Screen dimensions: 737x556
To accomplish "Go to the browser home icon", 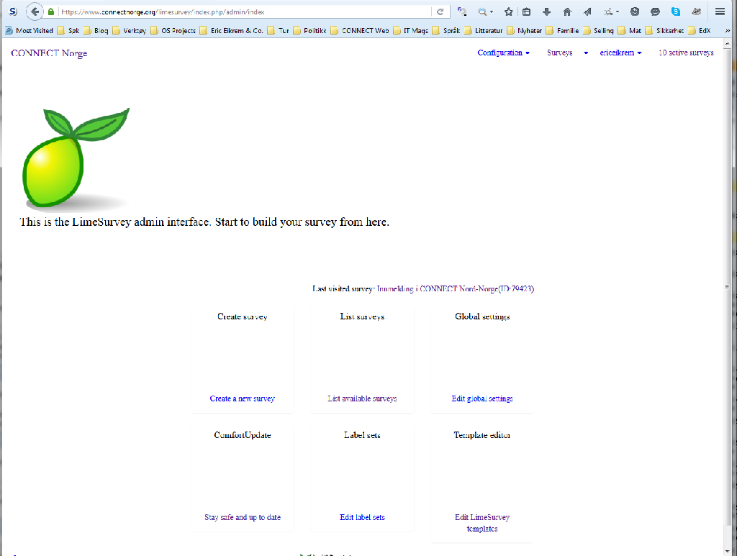I will (x=567, y=12).
